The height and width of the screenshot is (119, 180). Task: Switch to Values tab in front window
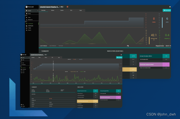[x=39, y=57]
